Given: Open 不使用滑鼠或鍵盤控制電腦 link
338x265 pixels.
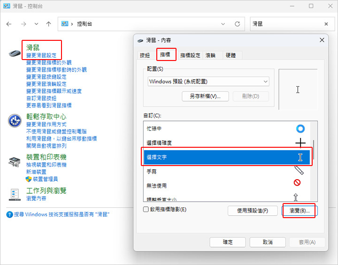Looking at the screenshot, I should (x=56, y=131).
